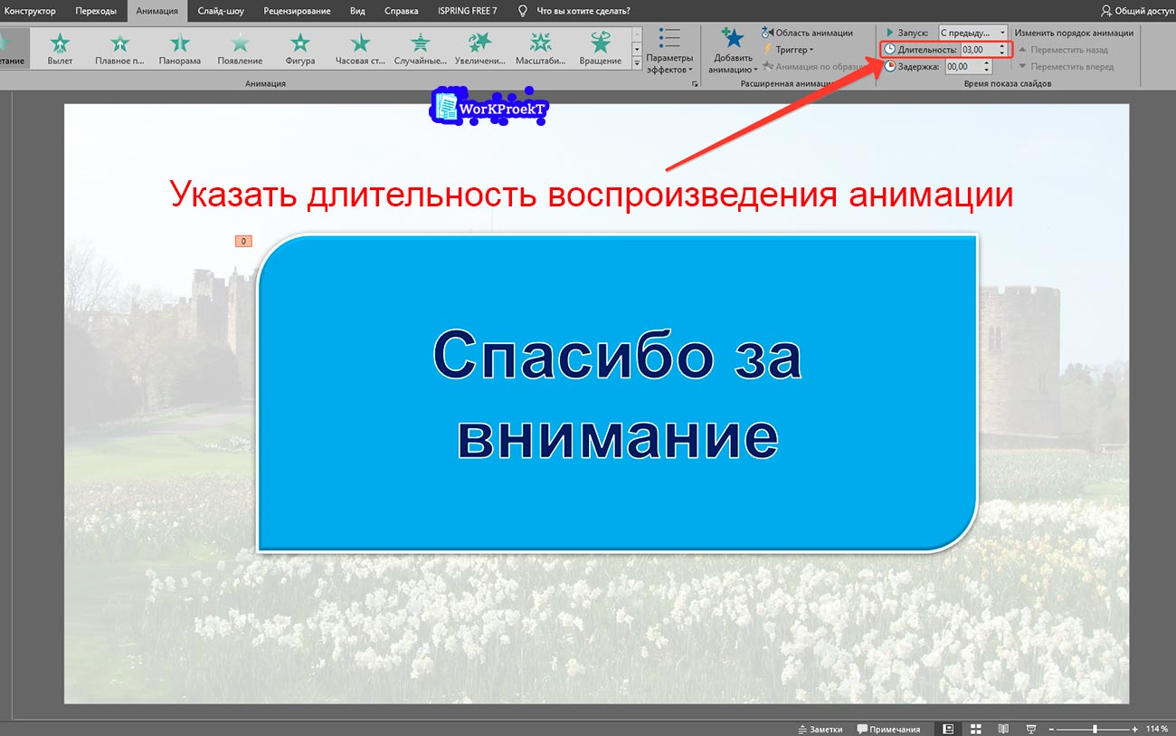Start slideshow from status bar icon
1176x736 pixels.
[1029, 729]
